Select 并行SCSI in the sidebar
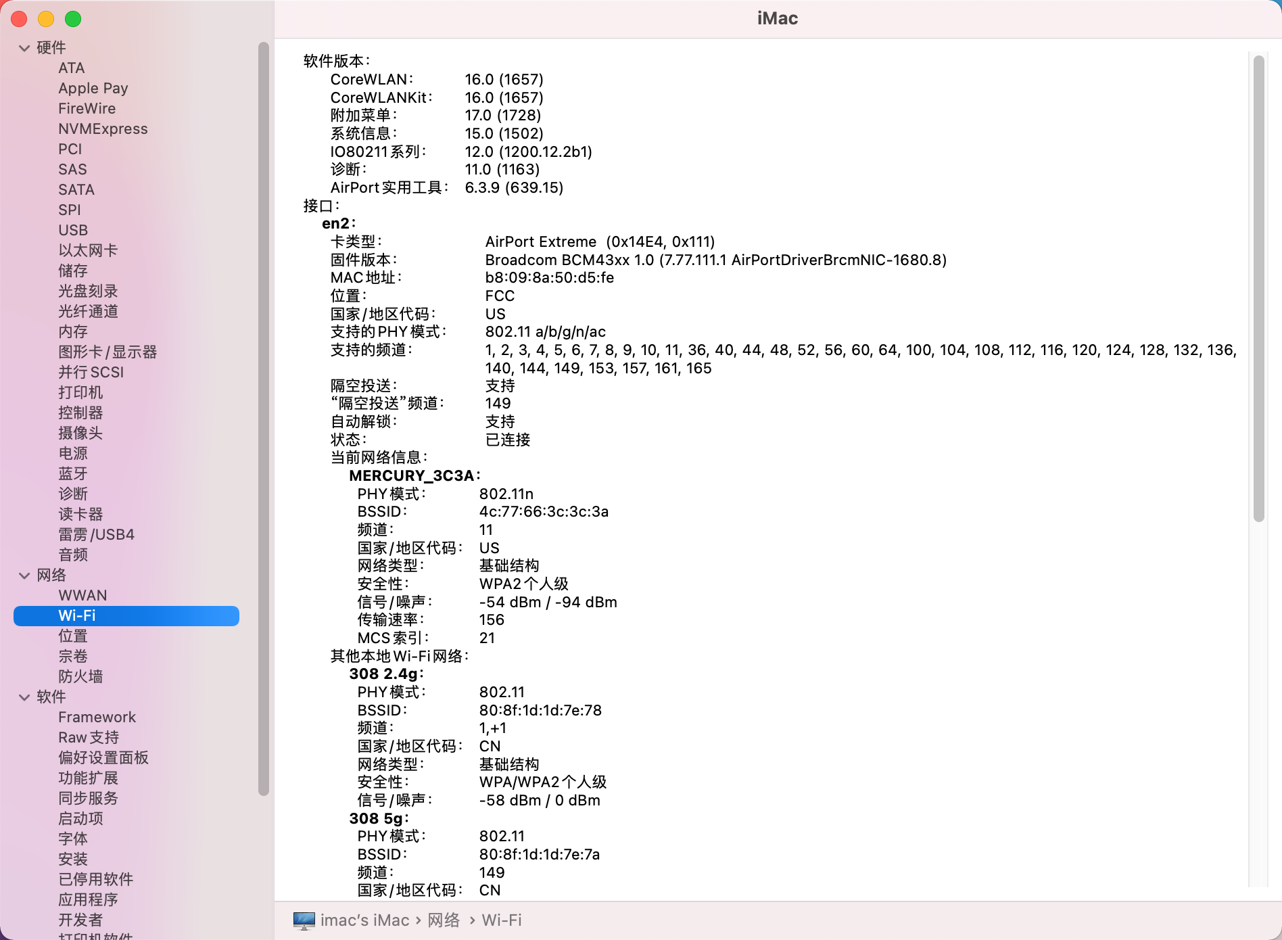Viewport: 1282px width, 940px height. tap(91, 373)
